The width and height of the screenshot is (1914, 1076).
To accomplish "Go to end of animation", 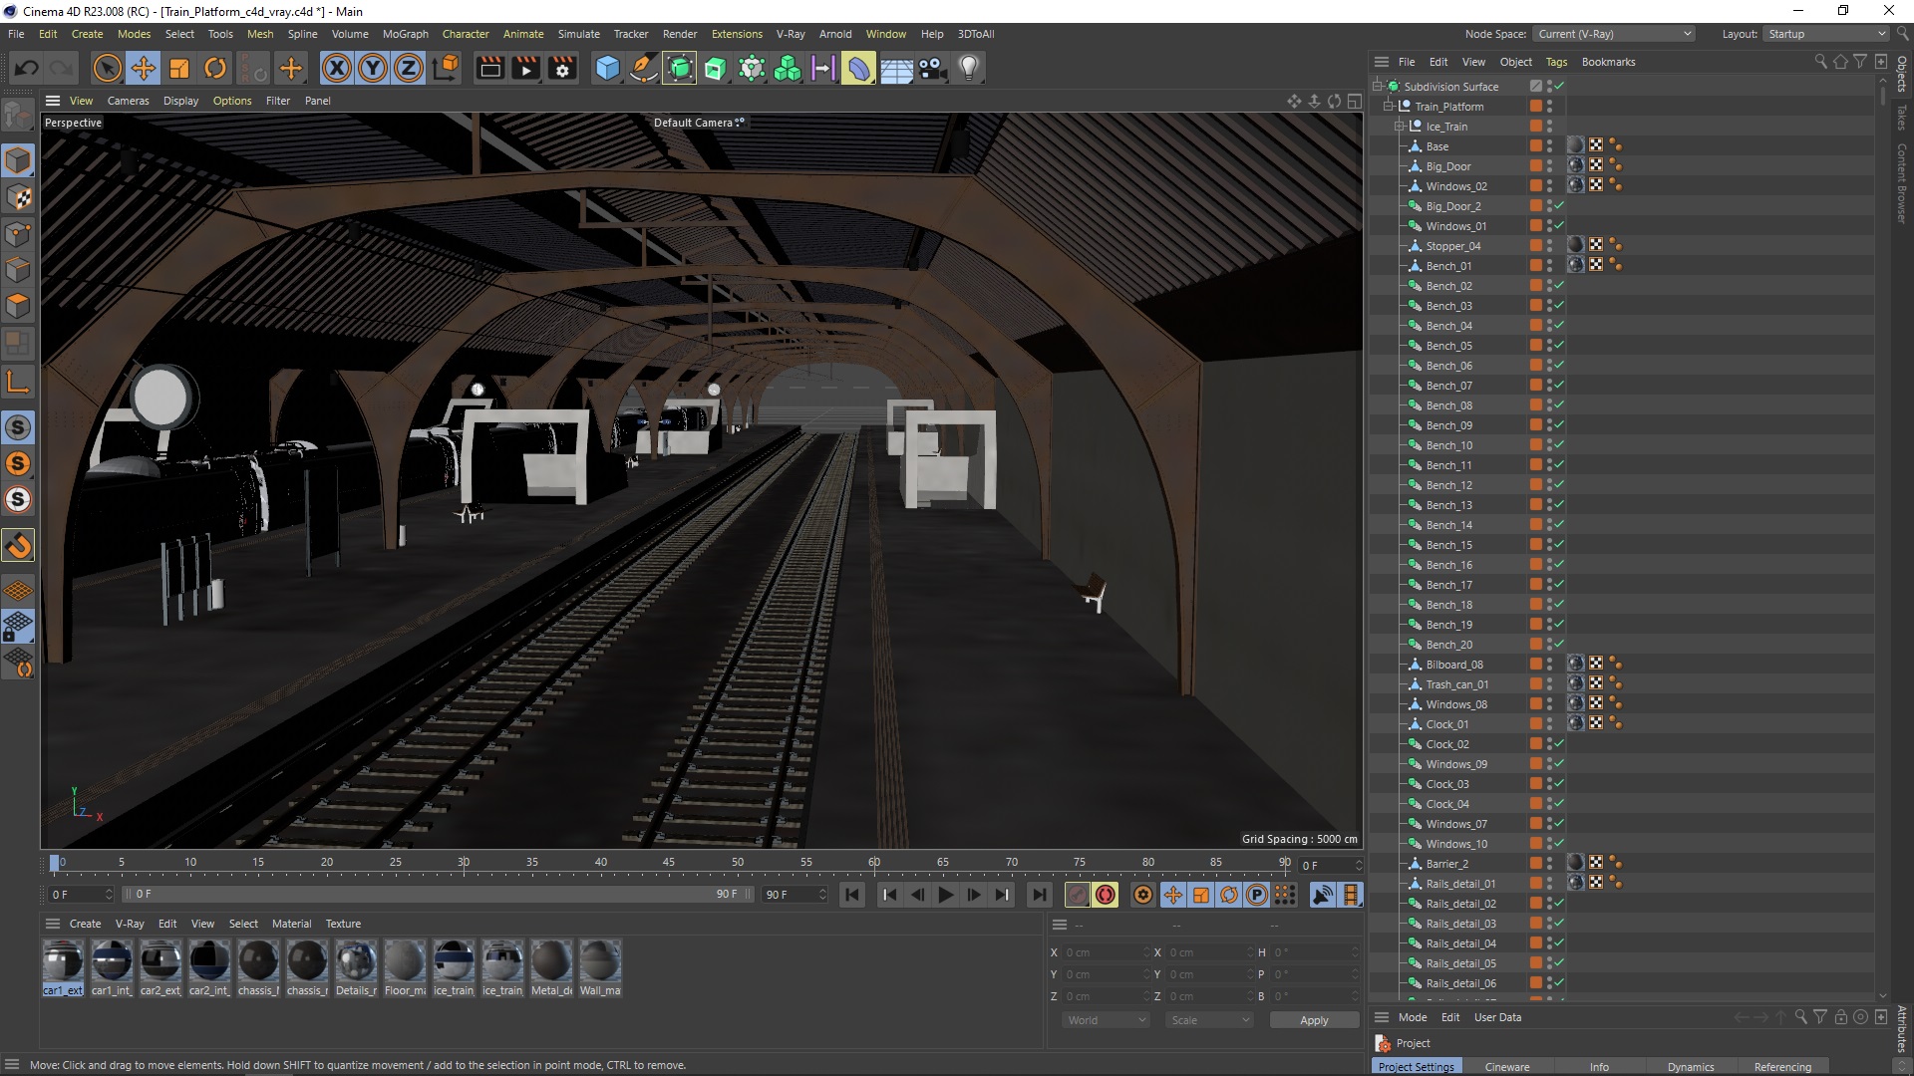I will [1039, 895].
